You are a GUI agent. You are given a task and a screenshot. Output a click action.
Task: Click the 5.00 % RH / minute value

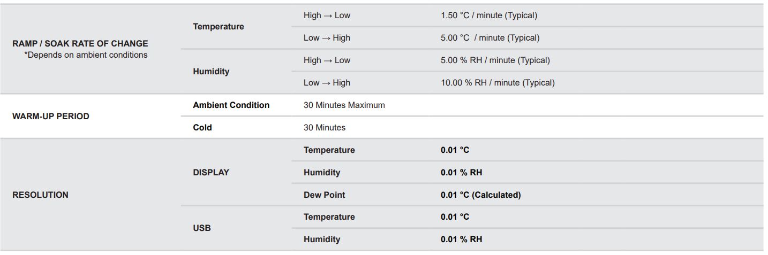point(495,60)
